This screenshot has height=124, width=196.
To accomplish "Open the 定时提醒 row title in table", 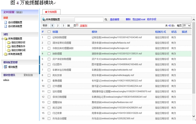I will click(x=57, y=91).
